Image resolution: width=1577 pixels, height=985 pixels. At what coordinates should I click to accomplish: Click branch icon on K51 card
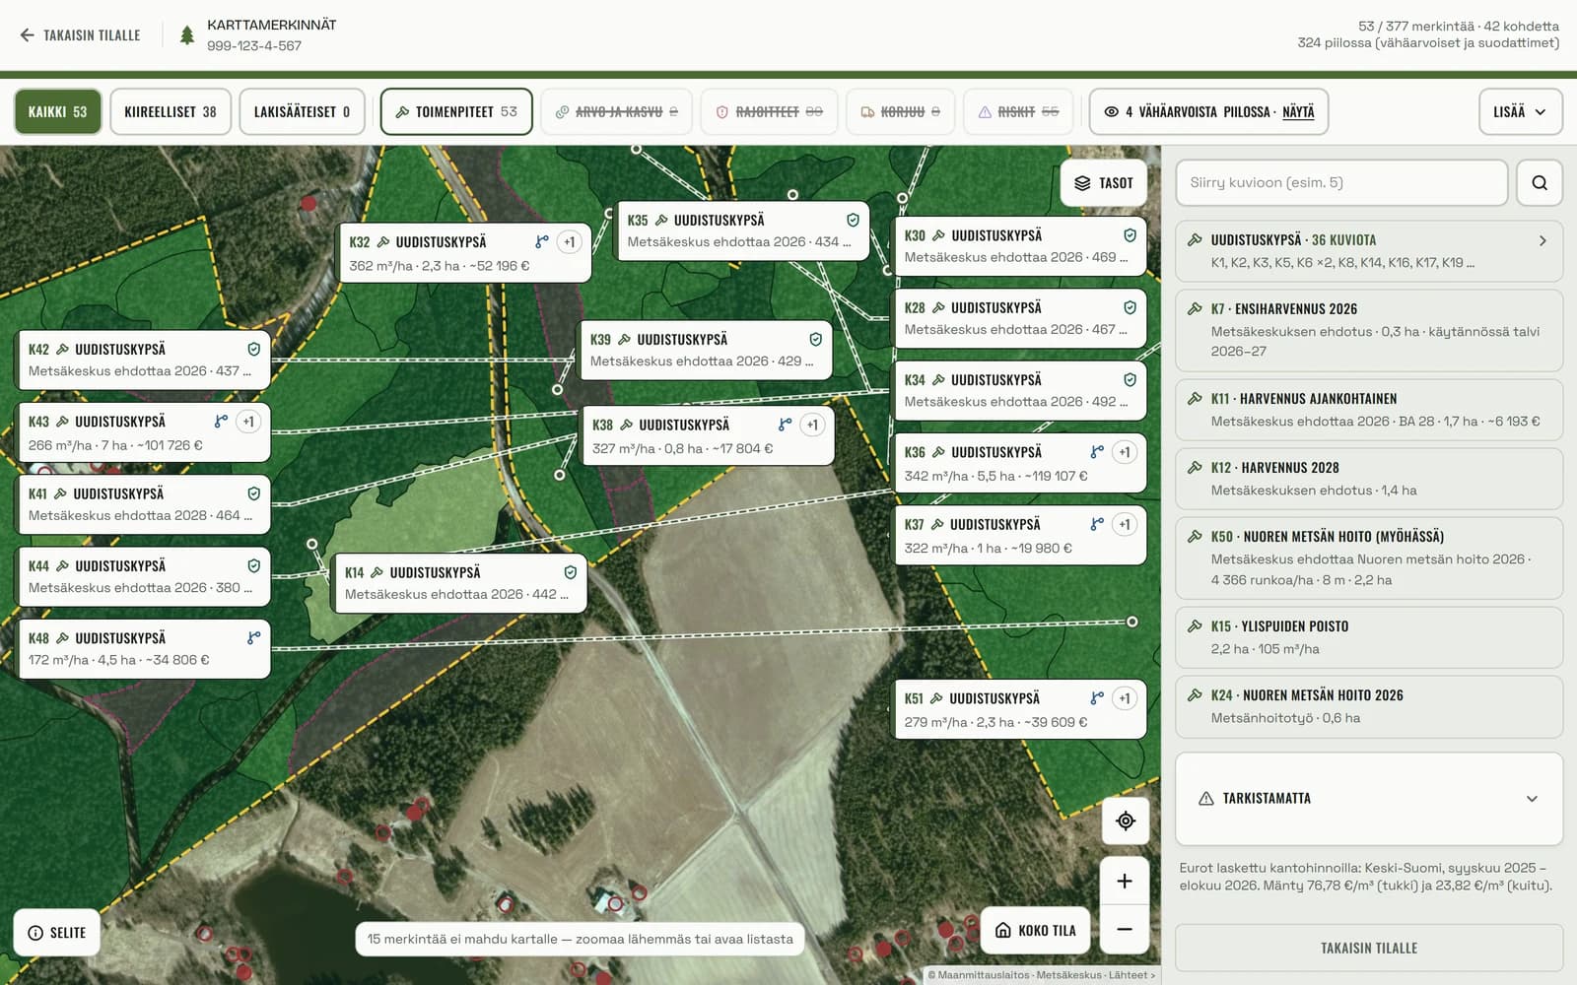click(x=1097, y=698)
